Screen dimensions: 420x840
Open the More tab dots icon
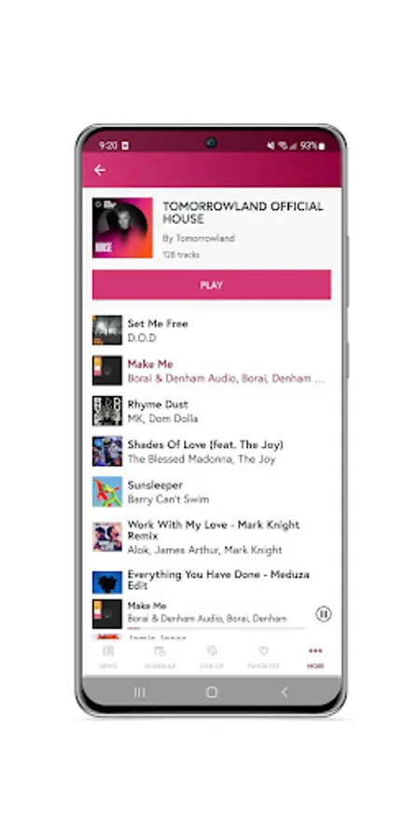315,651
